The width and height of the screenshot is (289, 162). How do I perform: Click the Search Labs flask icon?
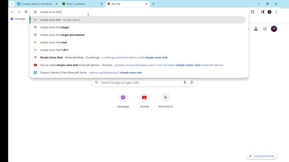pyautogui.click(x=256, y=29)
